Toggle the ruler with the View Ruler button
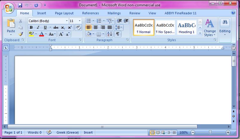 [234, 48]
